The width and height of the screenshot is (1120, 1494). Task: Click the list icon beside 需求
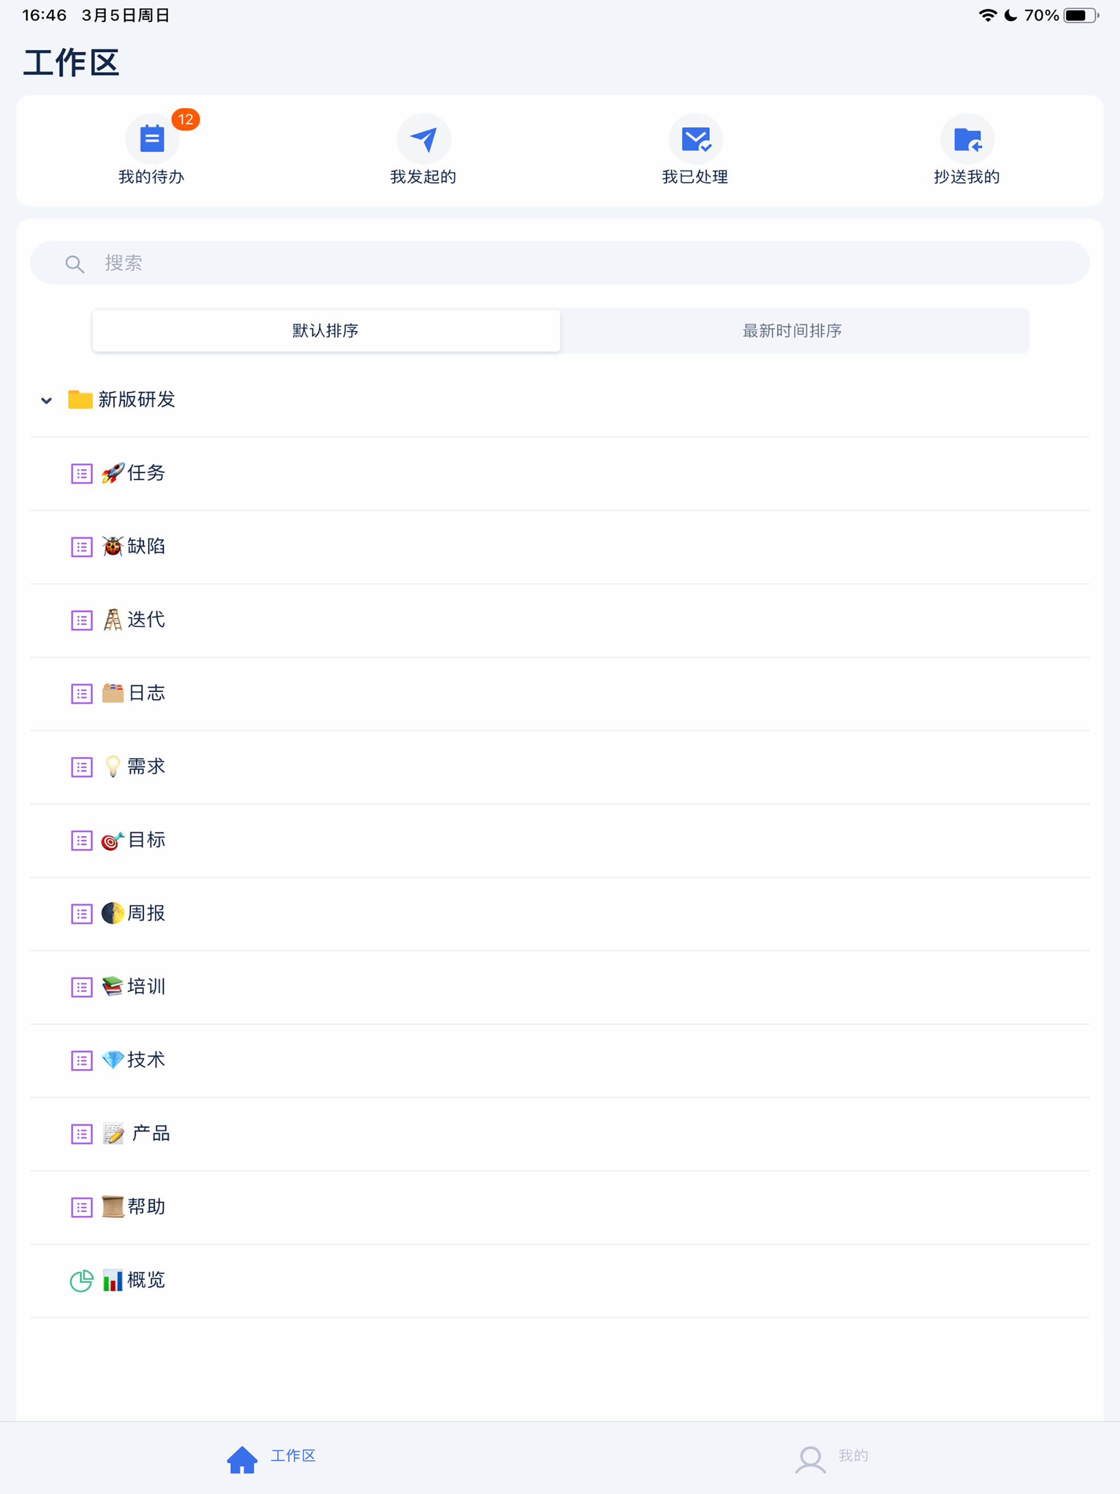click(81, 767)
